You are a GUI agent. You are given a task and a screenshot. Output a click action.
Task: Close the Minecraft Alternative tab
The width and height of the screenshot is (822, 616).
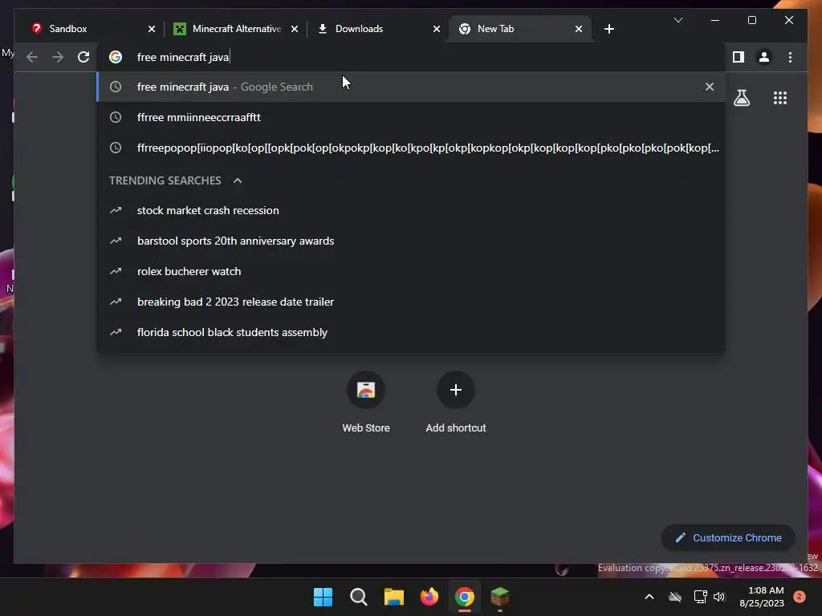tap(295, 29)
